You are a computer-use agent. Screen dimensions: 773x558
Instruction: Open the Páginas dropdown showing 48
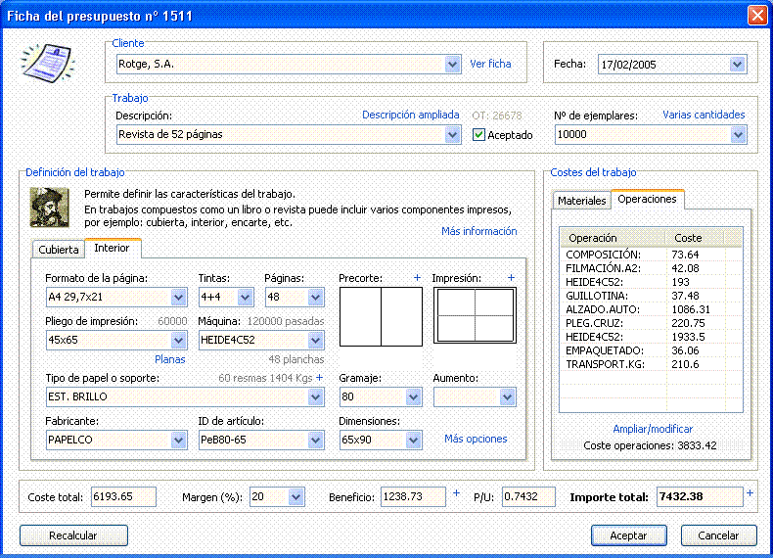pyautogui.click(x=315, y=298)
